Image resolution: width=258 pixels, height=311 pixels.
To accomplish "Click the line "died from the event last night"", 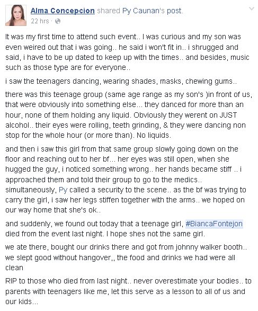I will click(105, 234).
